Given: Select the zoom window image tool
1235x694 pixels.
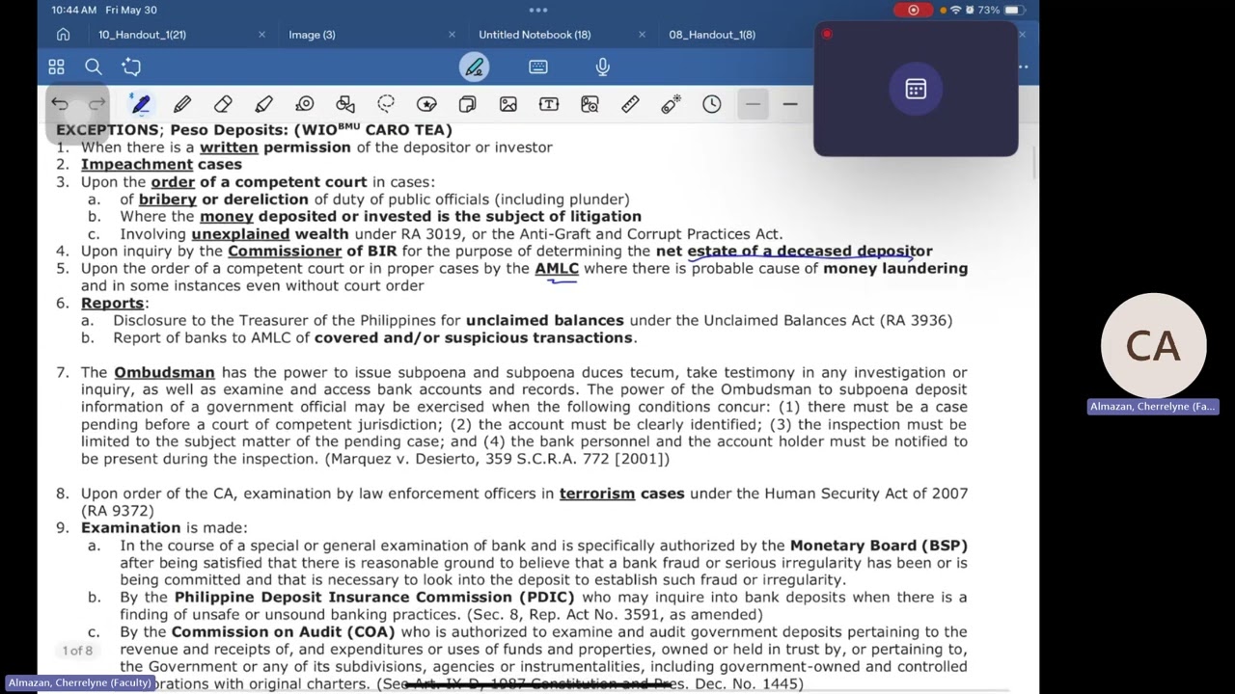Looking at the screenshot, I should point(590,104).
